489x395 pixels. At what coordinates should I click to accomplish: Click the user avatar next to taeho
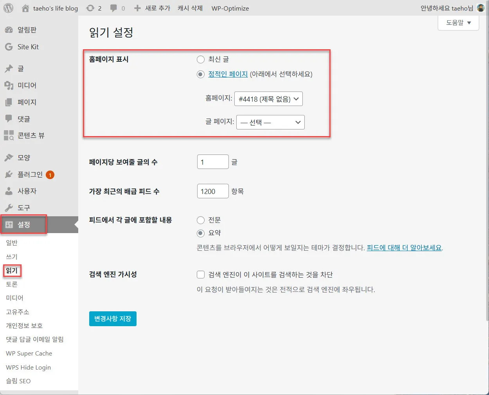[480, 7]
